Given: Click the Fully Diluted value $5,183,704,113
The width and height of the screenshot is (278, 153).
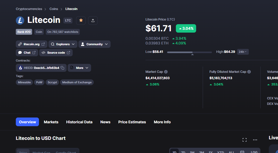Looking at the screenshot, I should point(221,78).
